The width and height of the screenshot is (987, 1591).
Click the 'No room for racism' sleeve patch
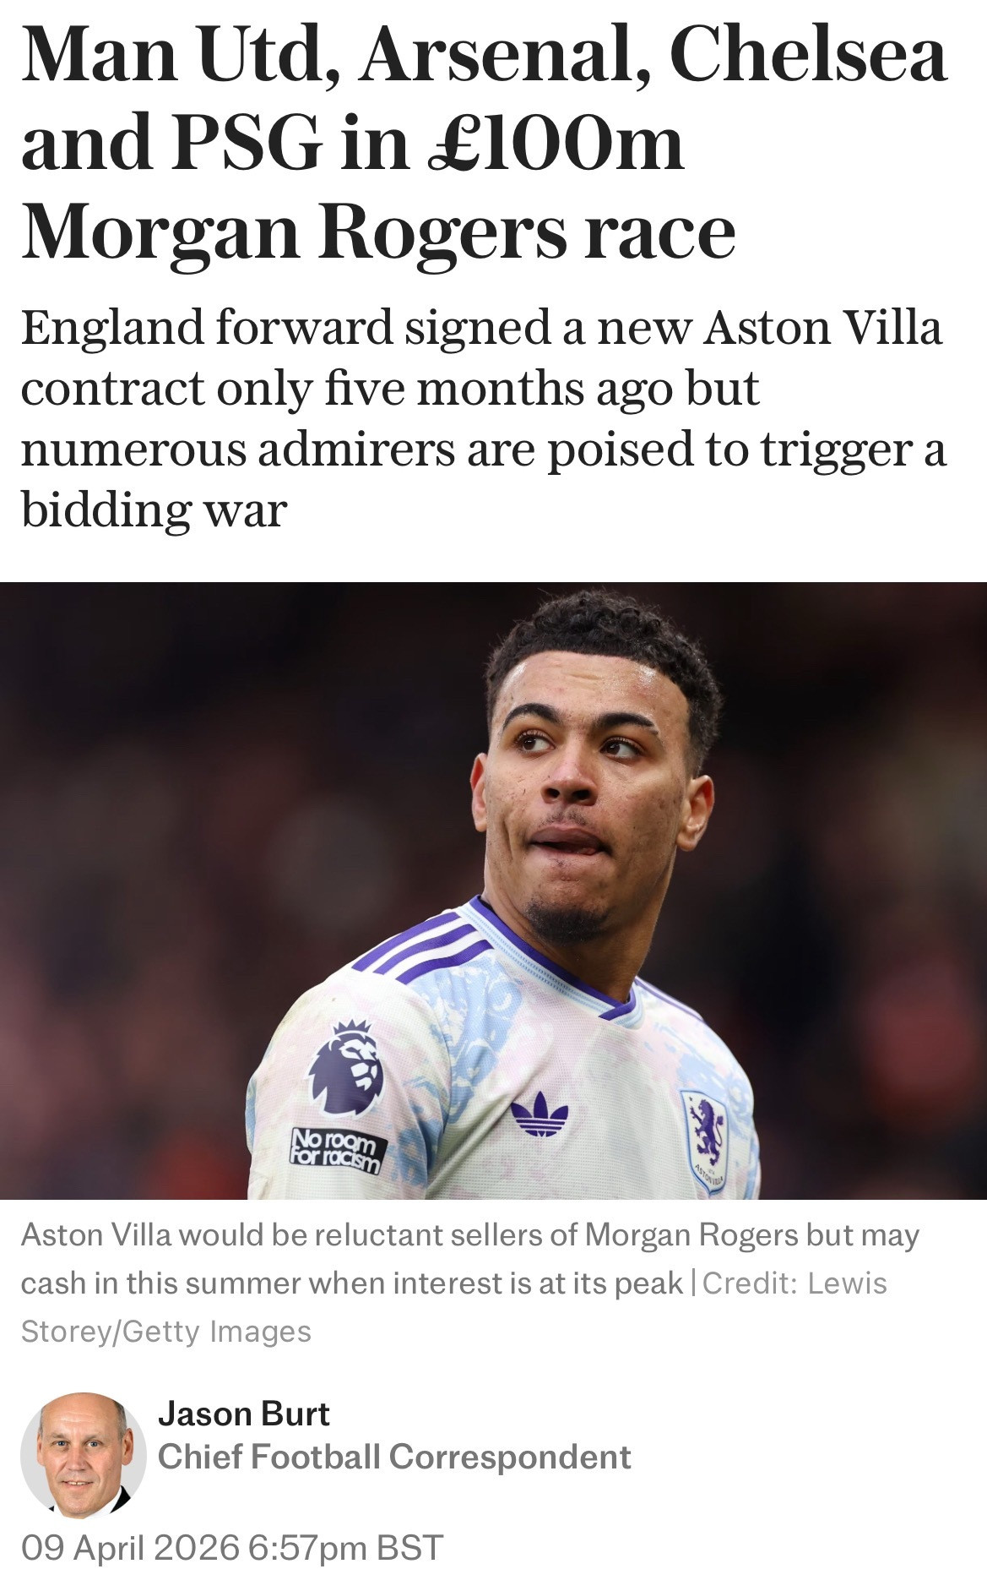pyautogui.click(x=337, y=1152)
